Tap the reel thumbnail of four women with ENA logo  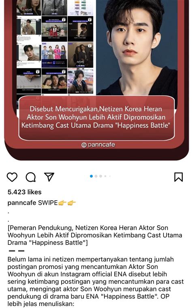click(x=54, y=55)
